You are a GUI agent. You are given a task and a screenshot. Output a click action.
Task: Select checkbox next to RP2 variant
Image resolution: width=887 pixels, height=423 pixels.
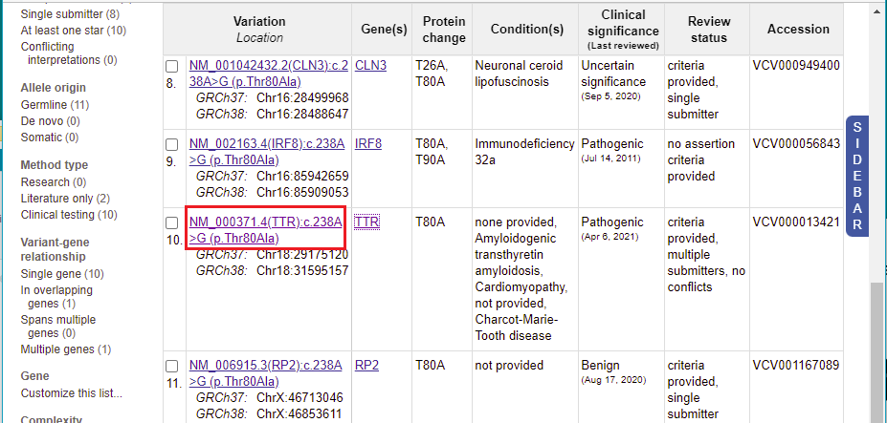tap(172, 367)
